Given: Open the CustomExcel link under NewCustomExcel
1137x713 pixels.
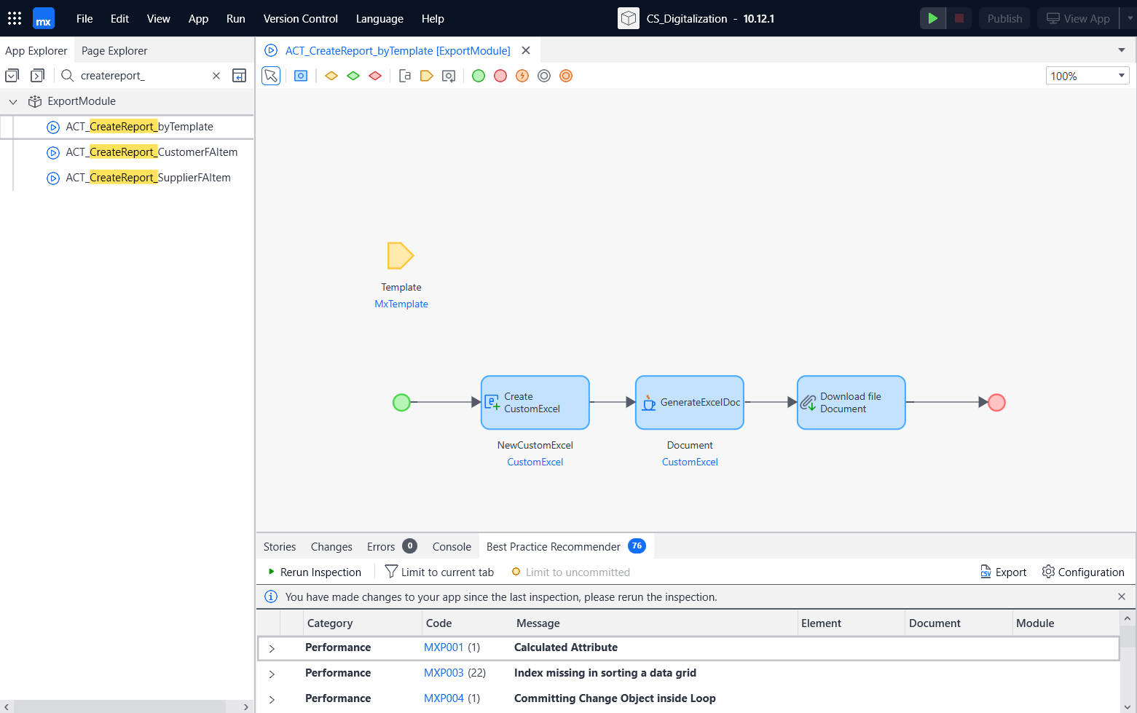Looking at the screenshot, I should 535,462.
